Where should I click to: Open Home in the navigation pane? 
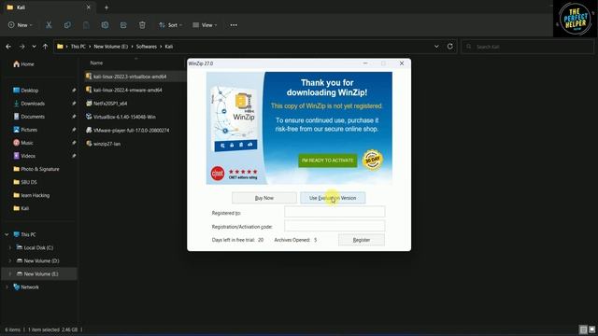pyautogui.click(x=23, y=64)
